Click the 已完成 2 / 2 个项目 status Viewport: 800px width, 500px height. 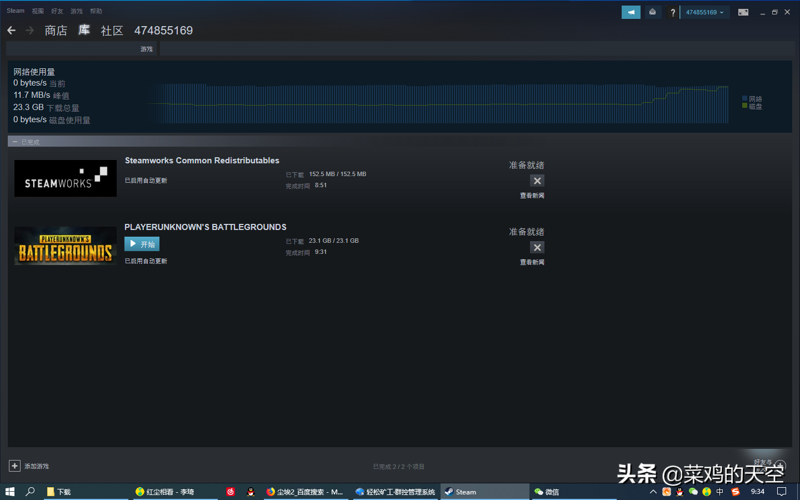[399, 467]
